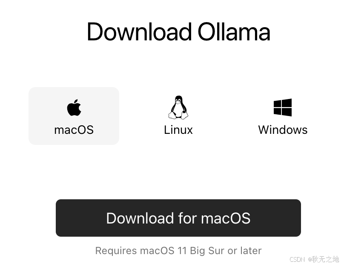Image resolution: width=344 pixels, height=266 pixels.
Task: Click the word Download in the page heading
Action: pos(139,32)
